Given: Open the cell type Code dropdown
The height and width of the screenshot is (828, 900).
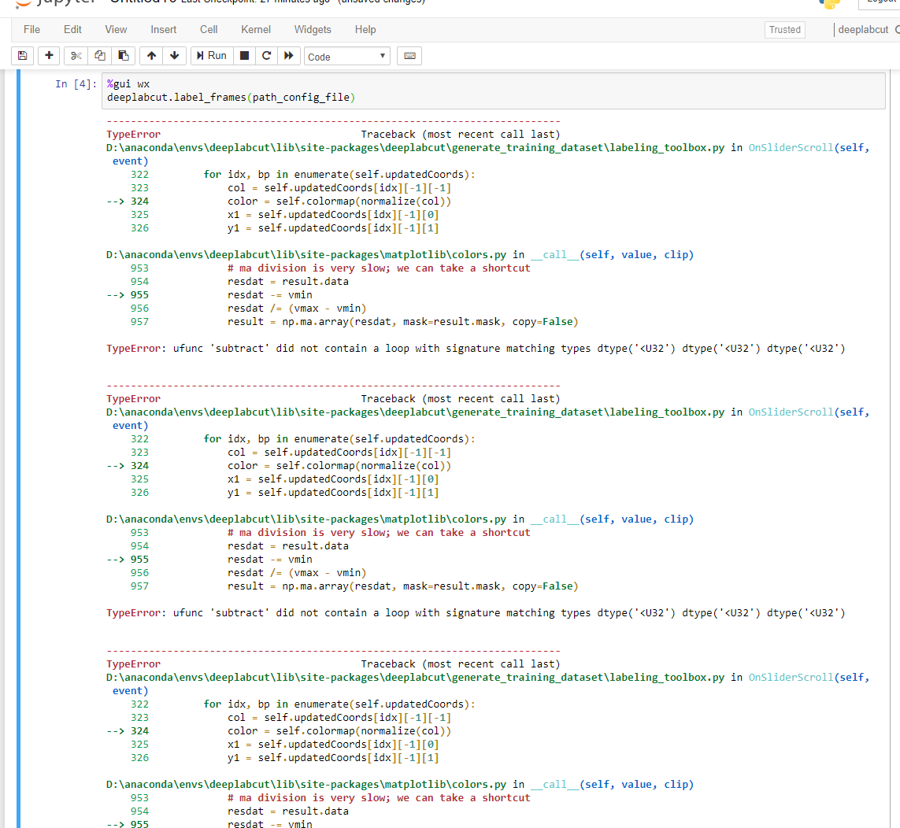Looking at the screenshot, I should [346, 56].
